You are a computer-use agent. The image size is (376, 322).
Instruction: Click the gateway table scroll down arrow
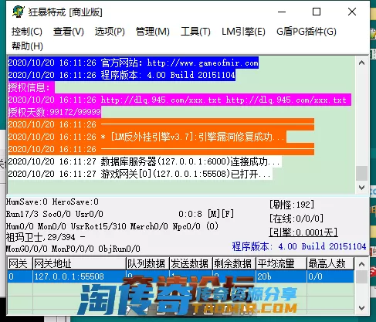click(361, 308)
